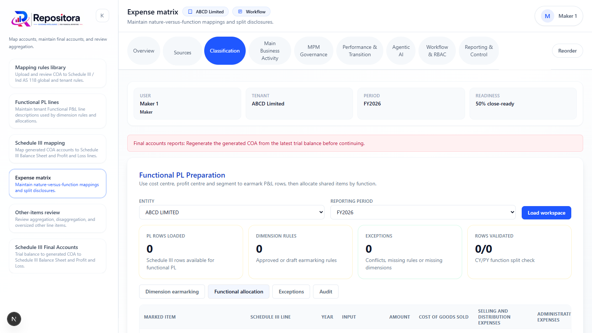Image resolution: width=592 pixels, height=333 pixels.
Task: Click the COST OF GOODS SOLD header
Action: (444, 317)
